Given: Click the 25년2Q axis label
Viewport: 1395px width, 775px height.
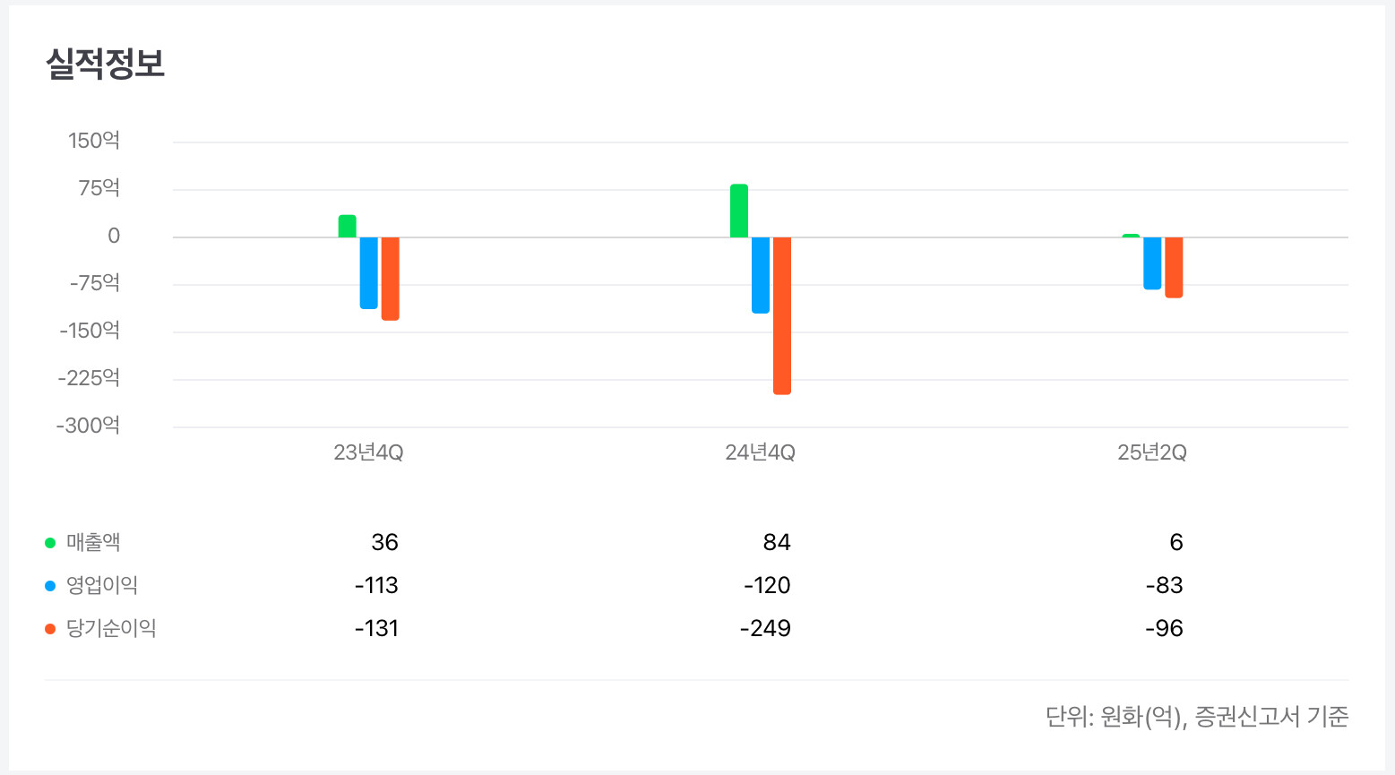Looking at the screenshot, I should pos(1152,452).
